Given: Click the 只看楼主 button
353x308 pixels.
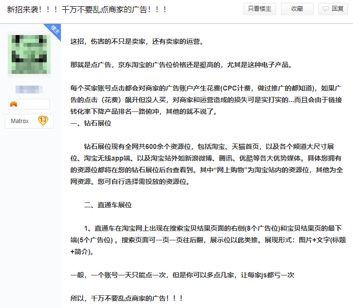Looking at the screenshot, I should coord(260,9).
